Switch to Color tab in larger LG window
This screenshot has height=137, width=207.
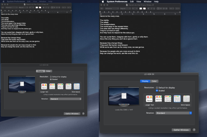click(x=154, y=81)
